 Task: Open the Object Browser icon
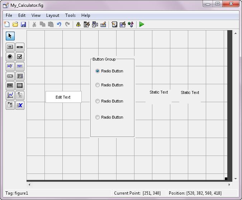131,24
